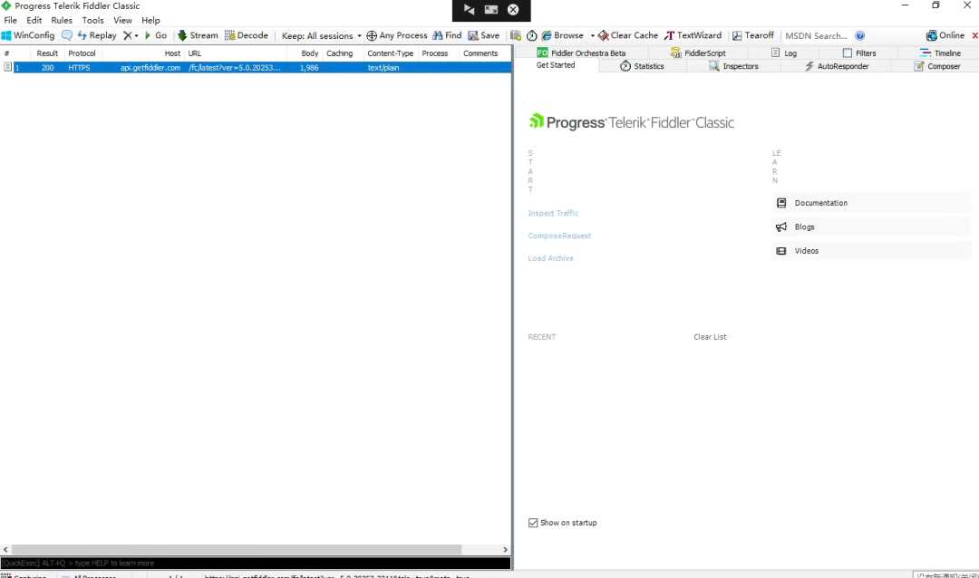Screen dimensions: 979x578
Task: Open the File menu
Action: 11,20
